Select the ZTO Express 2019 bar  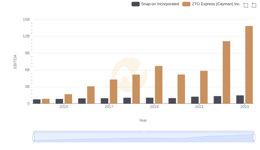[159, 85]
